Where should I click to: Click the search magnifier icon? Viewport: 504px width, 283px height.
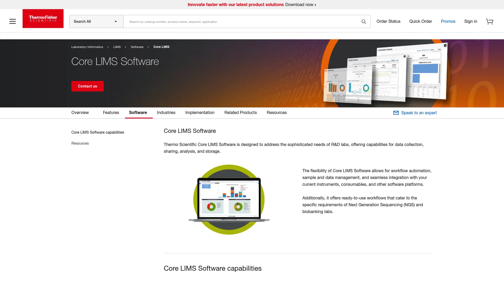click(364, 22)
